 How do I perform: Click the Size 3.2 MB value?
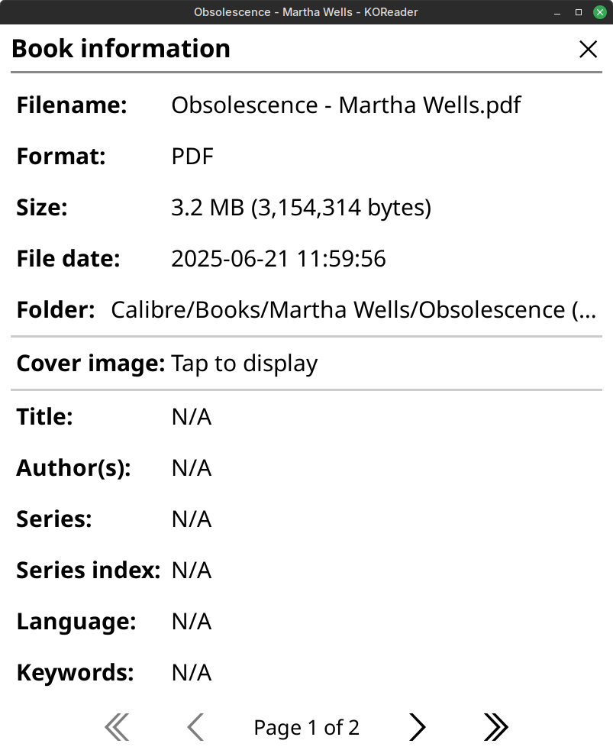[x=301, y=208]
